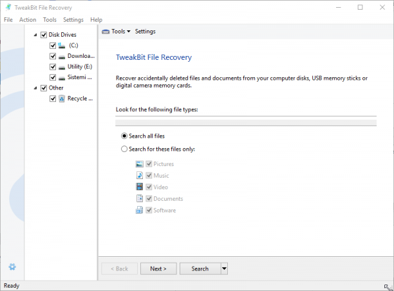Collapse the Other tree node

pos(35,88)
